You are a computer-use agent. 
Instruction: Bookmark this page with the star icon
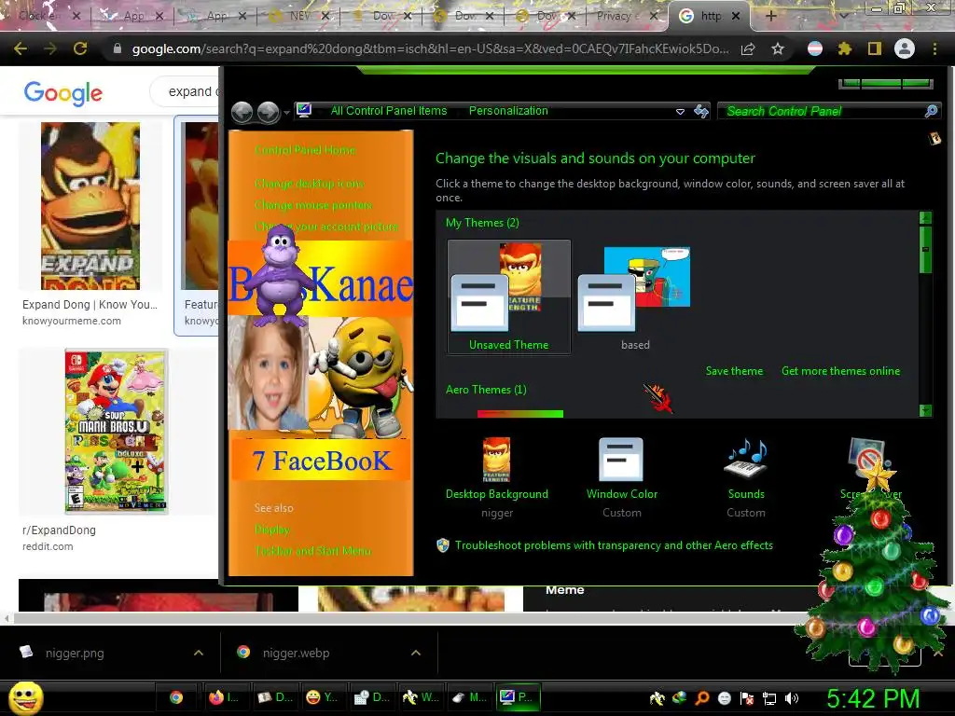click(x=778, y=48)
